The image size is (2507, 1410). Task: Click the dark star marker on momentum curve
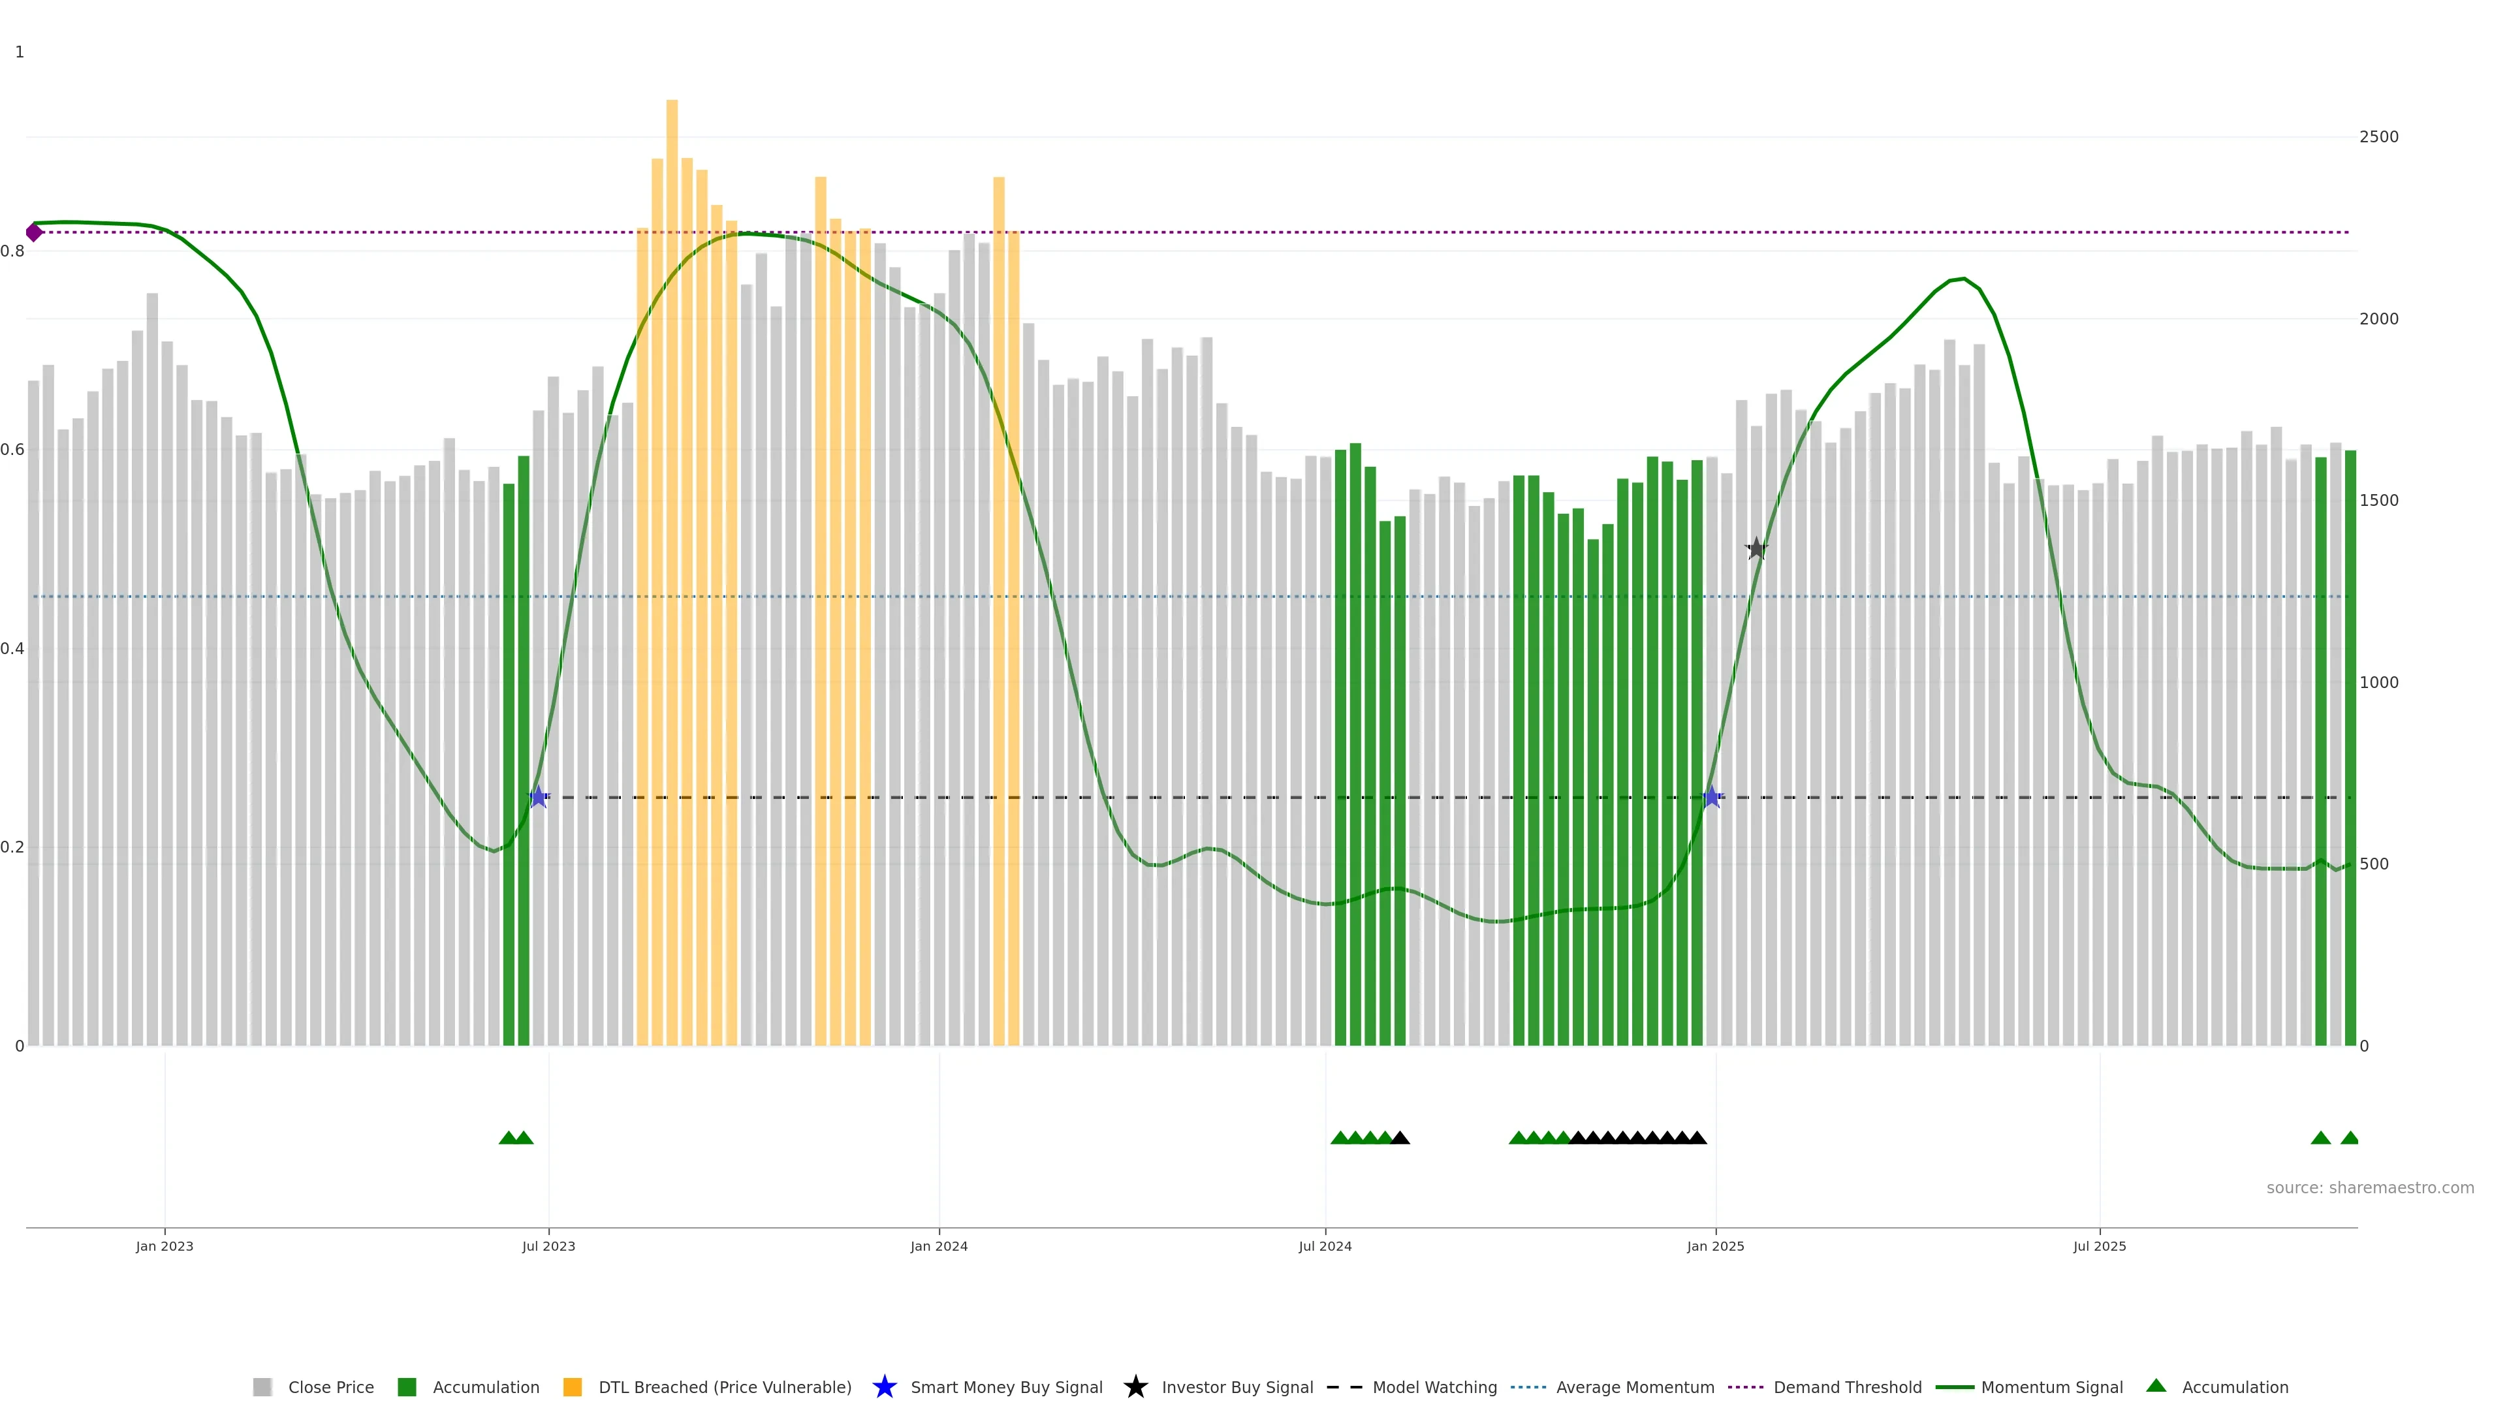[x=1756, y=549]
